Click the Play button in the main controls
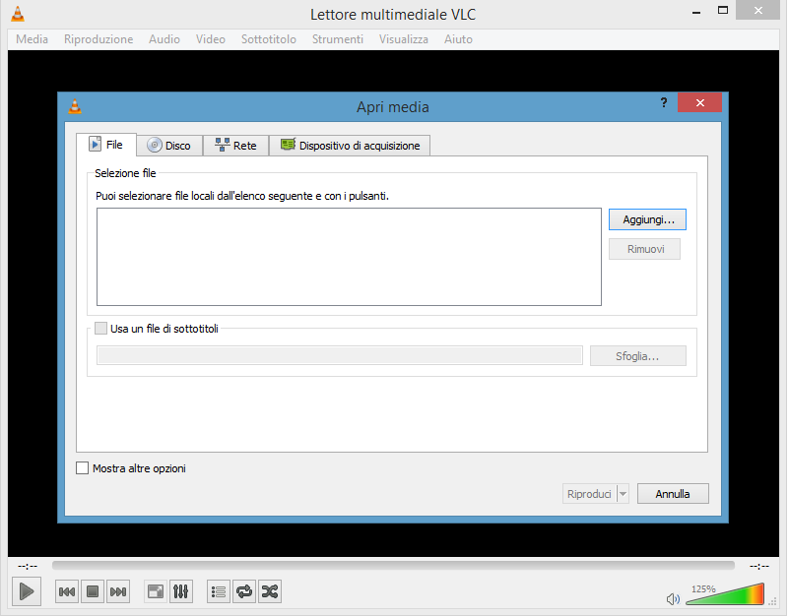This screenshot has height=616, width=788. click(27, 591)
